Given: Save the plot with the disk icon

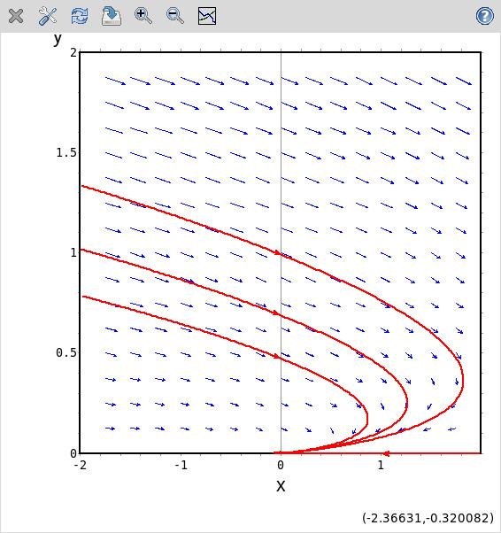Looking at the screenshot, I should point(112,16).
